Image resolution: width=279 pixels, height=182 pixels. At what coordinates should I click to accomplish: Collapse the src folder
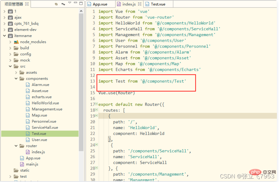[x=10, y=66]
